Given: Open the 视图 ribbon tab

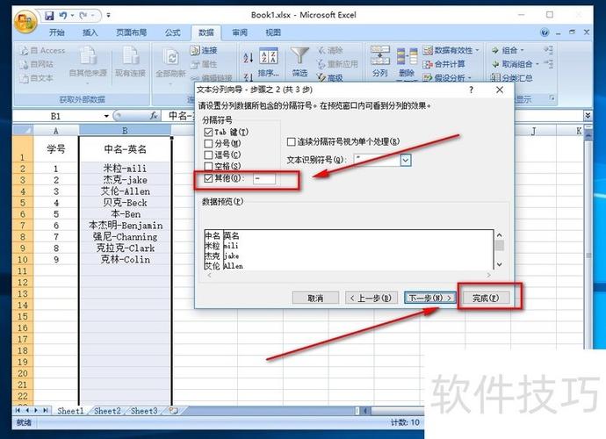Looking at the screenshot, I should pos(273,32).
